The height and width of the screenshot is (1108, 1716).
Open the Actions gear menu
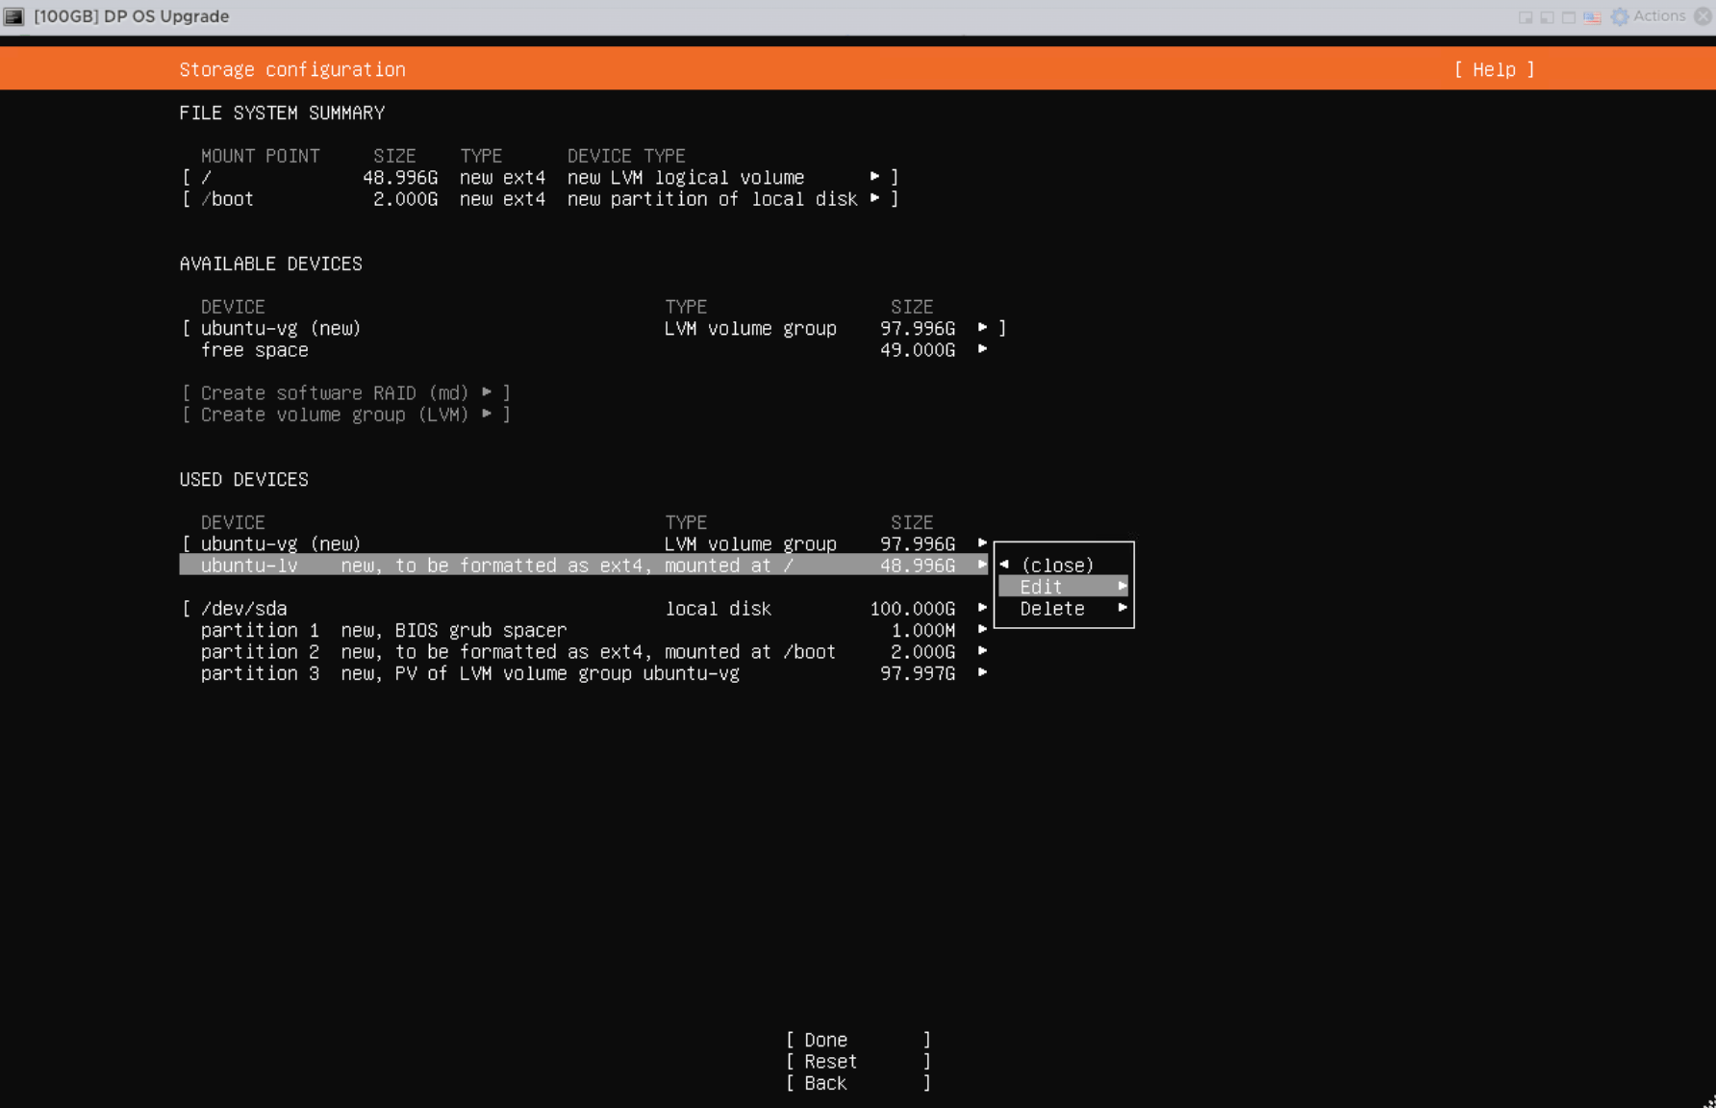tap(1648, 16)
